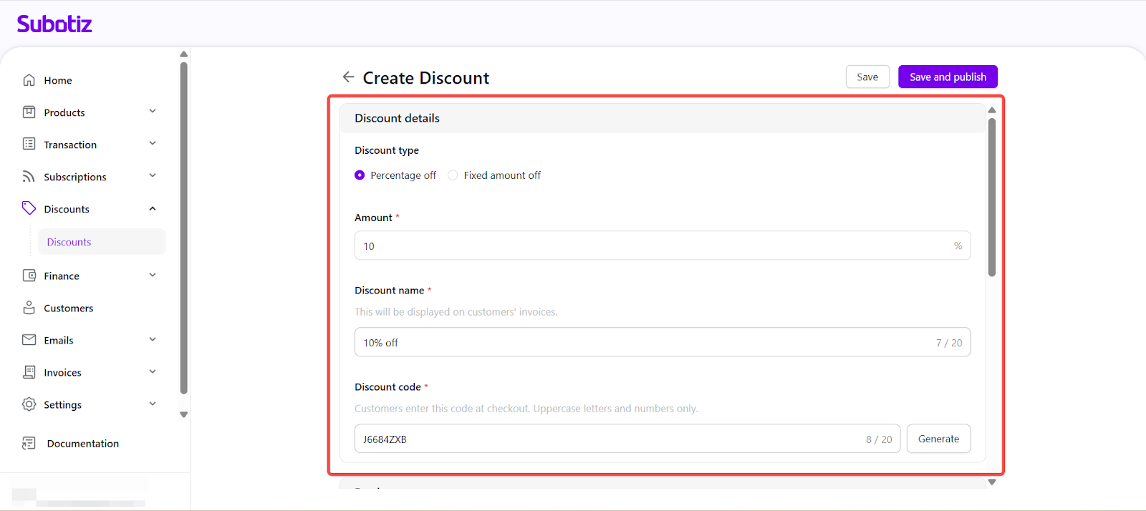Viewport: 1146px width, 511px height.
Task: Focus the Discount name input field
Action: tap(645, 343)
